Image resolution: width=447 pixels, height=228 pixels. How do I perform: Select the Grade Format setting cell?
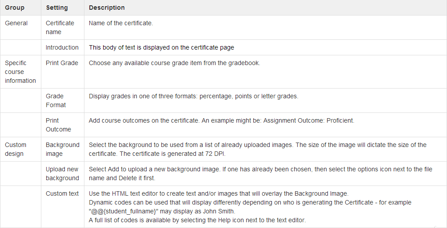point(56,100)
